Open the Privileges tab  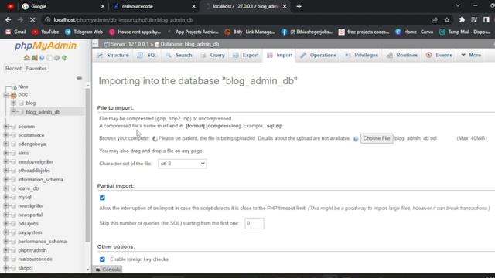(362, 55)
